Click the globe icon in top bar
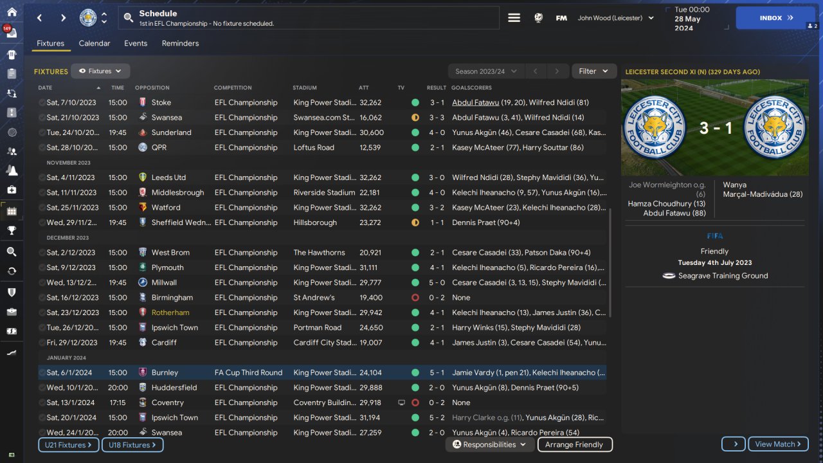 pyautogui.click(x=538, y=18)
